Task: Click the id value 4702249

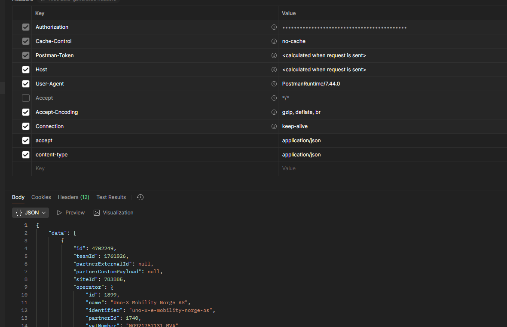Action: [x=103, y=248]
